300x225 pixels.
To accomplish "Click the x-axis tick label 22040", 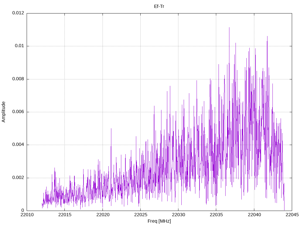I will [x=254, y=215].
